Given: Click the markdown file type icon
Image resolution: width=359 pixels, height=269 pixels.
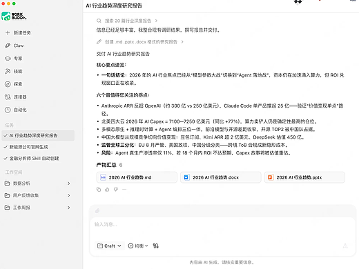Looking at the screenshot, I should tap(103, 177).
